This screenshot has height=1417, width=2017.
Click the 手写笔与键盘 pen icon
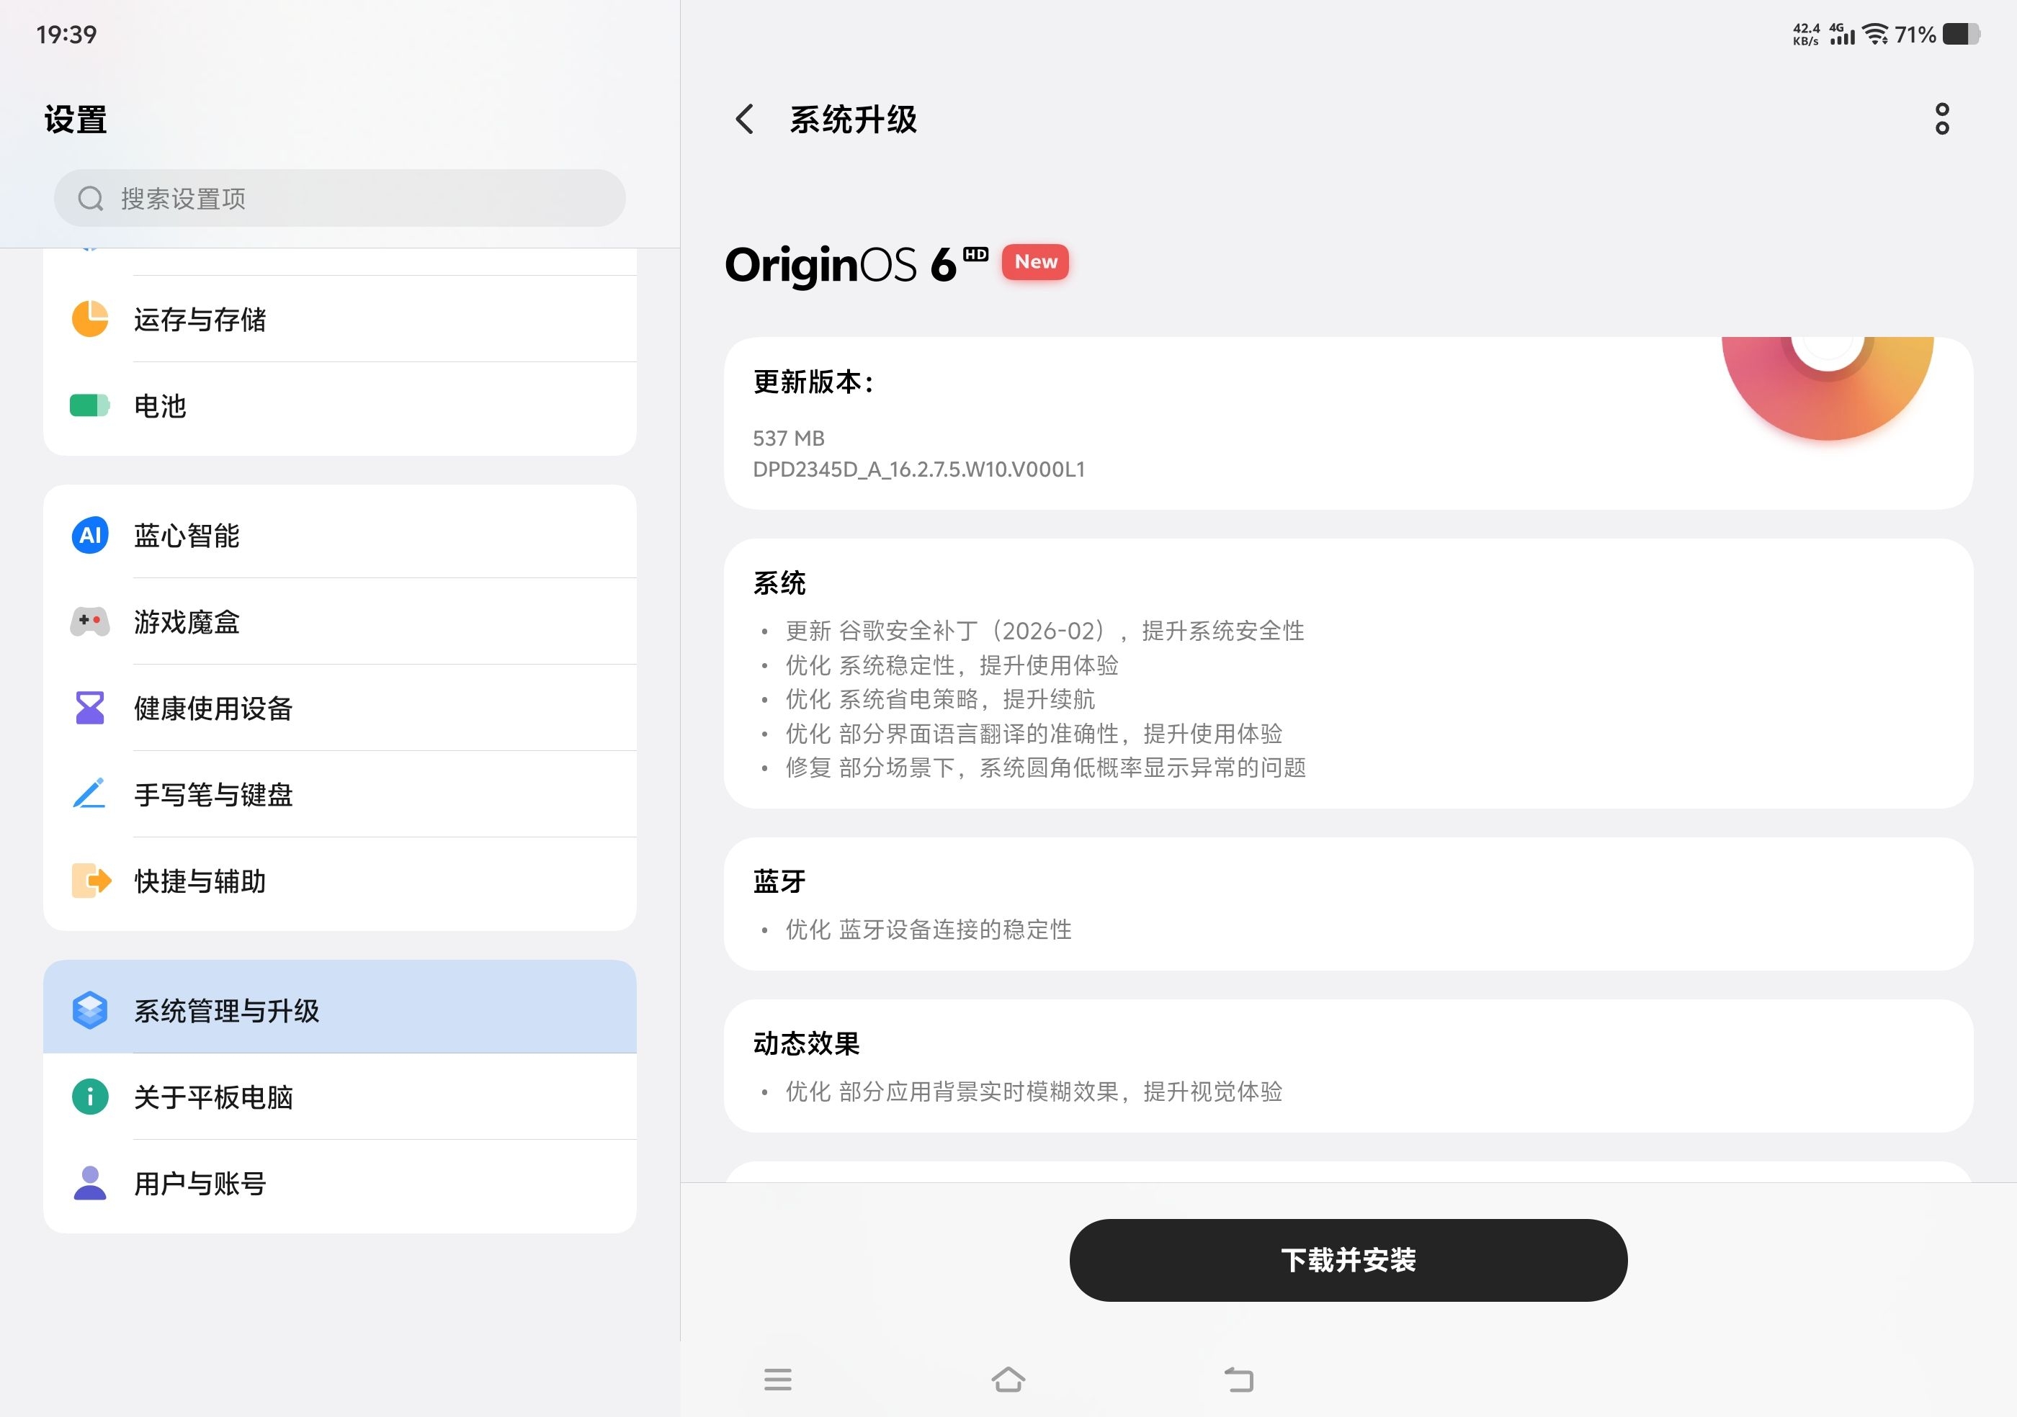(x=89, y=793)
